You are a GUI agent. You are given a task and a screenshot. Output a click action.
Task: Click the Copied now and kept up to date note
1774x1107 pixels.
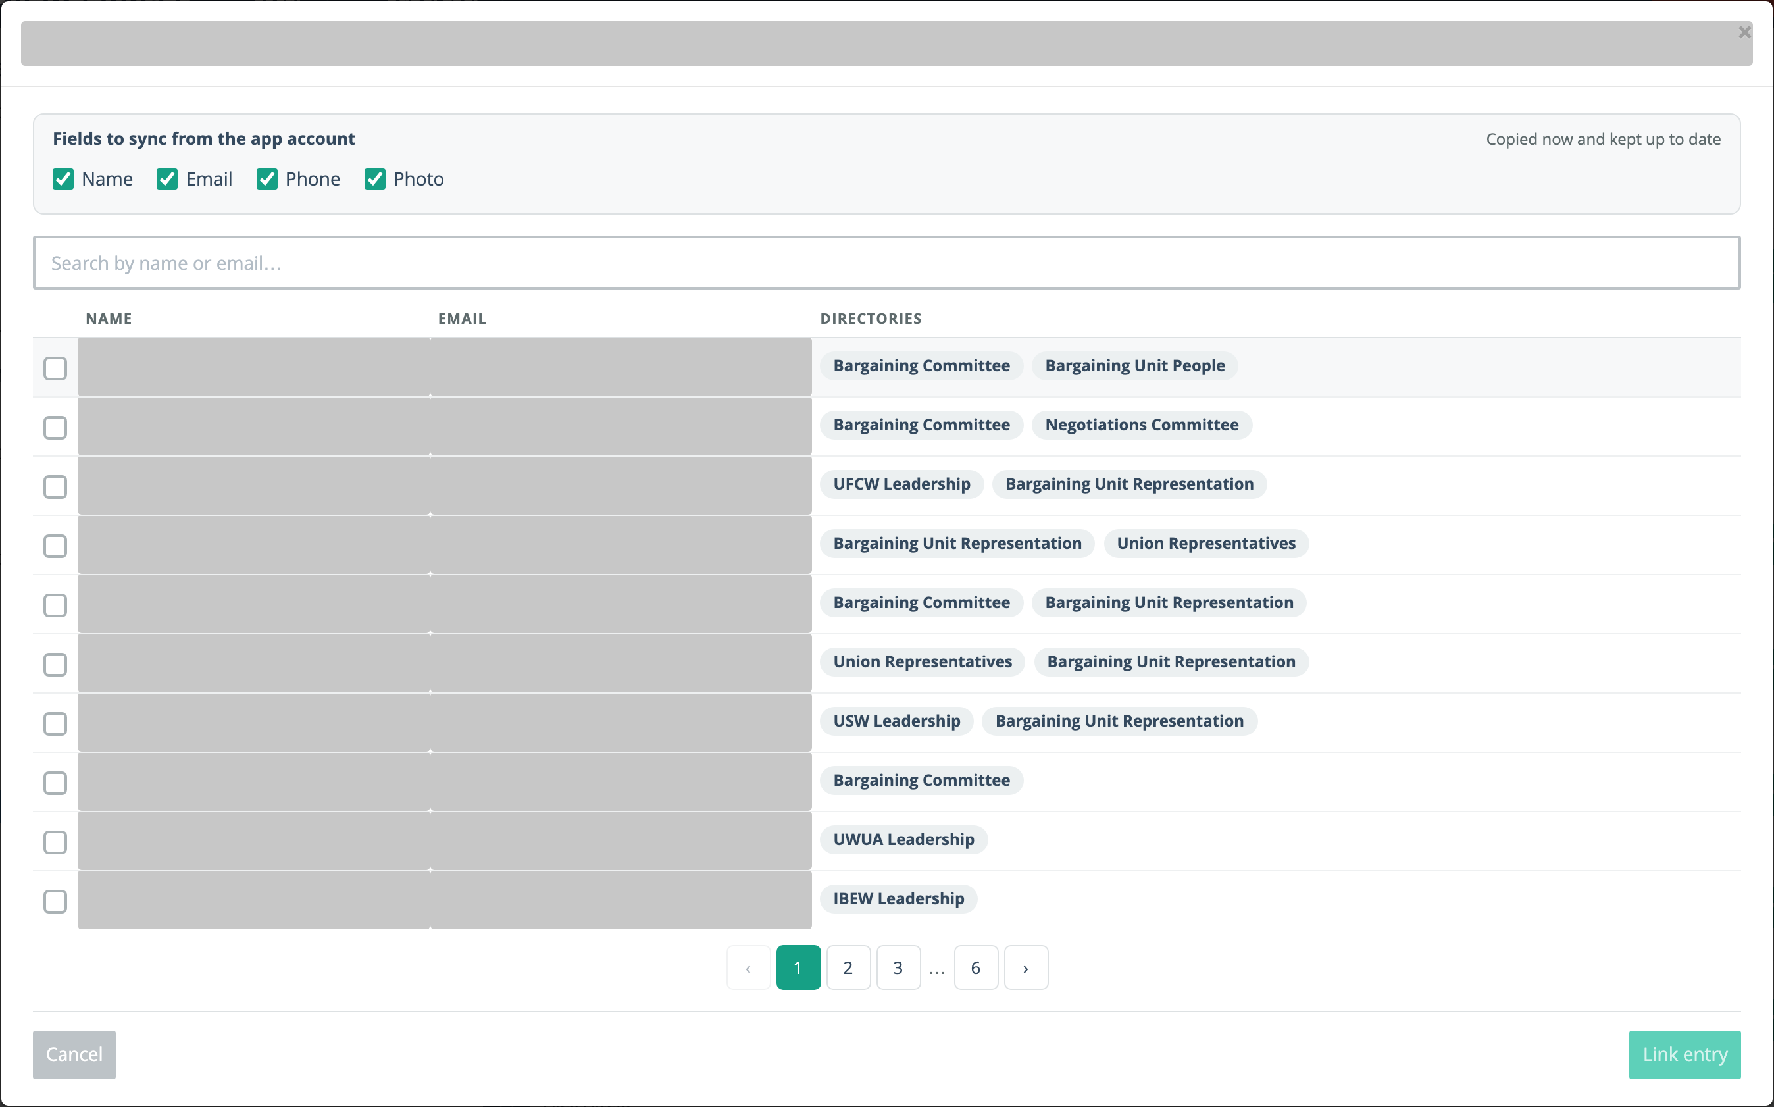[1603, 139]
